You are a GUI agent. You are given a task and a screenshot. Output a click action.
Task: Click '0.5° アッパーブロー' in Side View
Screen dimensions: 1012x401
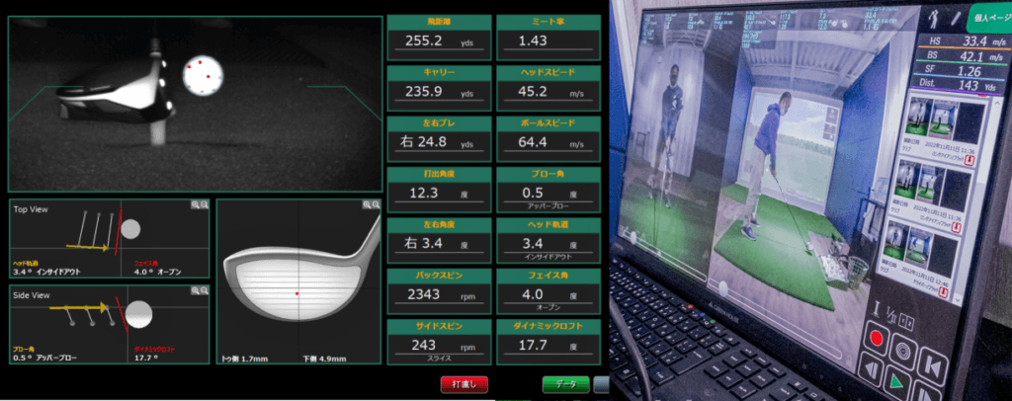(43, 358)
